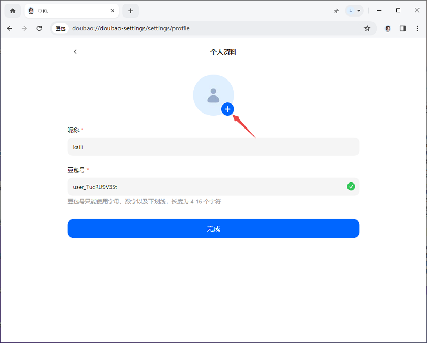The height and width of the screenshot is (343, 427).
Task: Expand the profile dropdown arrow in the titlebar
Action: pos(358,10)
